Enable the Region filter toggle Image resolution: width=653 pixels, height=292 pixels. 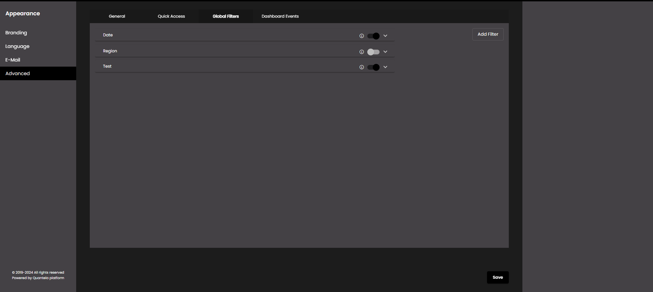click(373, 52)
